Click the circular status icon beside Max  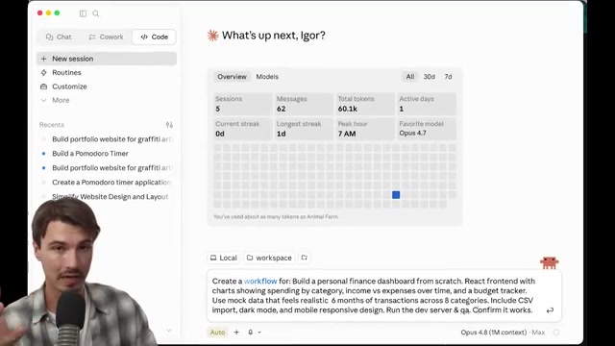556,333
